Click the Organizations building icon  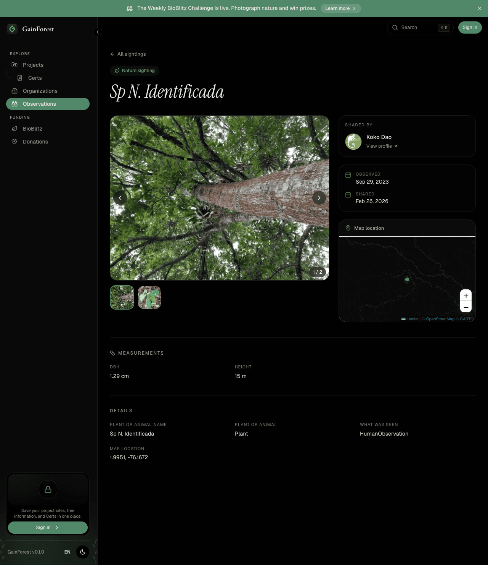pyautogui.click(x=14, y=91)
